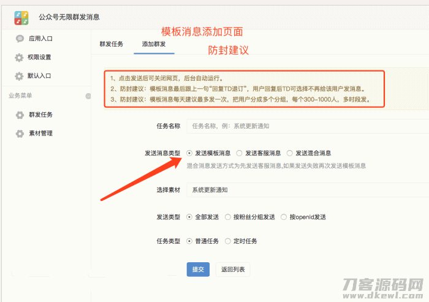Switch to the 群发任务 tab
Screen dimensions: 429x302
click(x=112, y=44)
